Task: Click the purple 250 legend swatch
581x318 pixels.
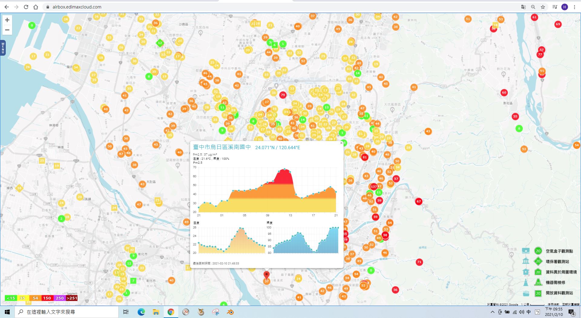Action: [60, 298]
